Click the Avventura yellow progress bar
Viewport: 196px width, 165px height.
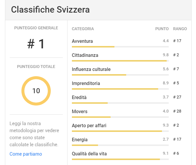pyautogui.click(x=93, y=47)
